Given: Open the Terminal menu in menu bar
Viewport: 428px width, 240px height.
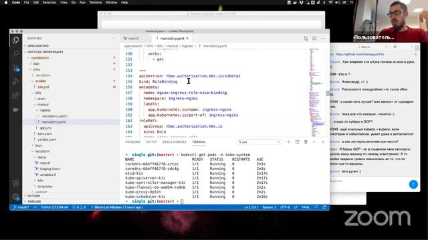Looking at the screenshot, I should [96, 3].
